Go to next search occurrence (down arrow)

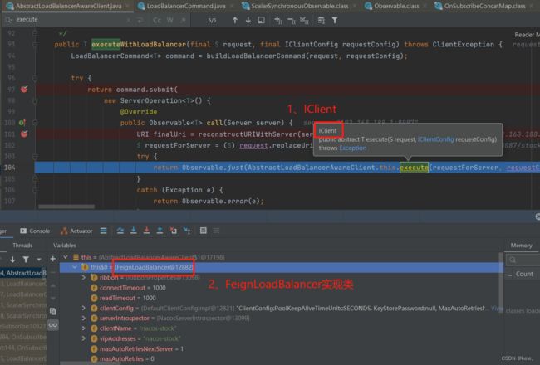tap(248, 20)
